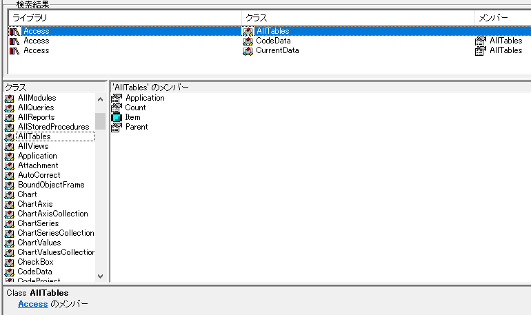Click the 'AllTables' のメンバー pane header
Viewport: 531px width, 315px height.
pyautogui.click(x=321, y=88)
